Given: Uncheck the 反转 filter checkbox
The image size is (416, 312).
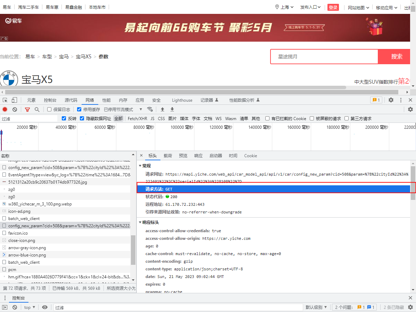Looking at the screenshot, I should click(x=64, y=118).
